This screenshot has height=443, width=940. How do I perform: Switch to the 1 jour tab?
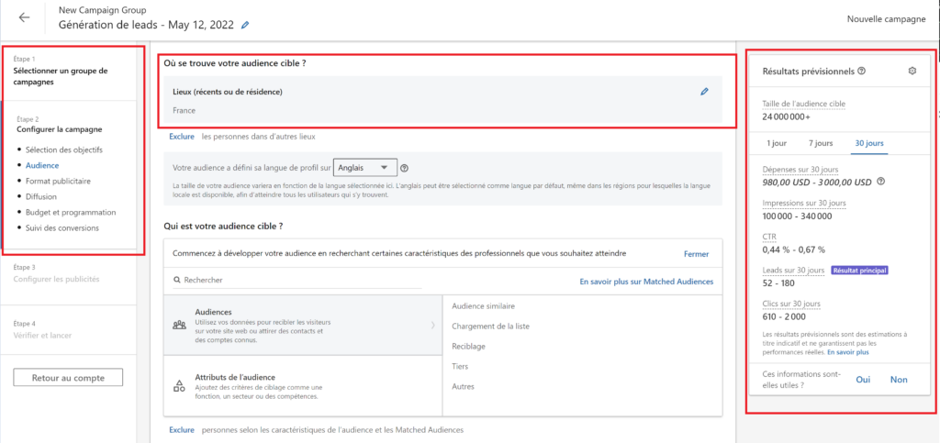pos(777,143)
